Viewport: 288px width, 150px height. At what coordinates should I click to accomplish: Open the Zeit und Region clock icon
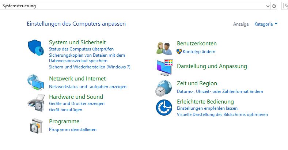(164, 88)
